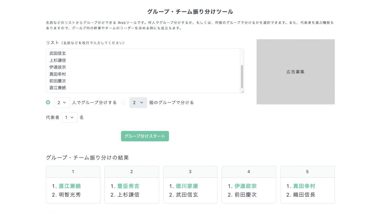Click leader 豊臣秀吉 in group 2
The height and width of the screenshot is (213, 379).
click(x=128, y=186)
